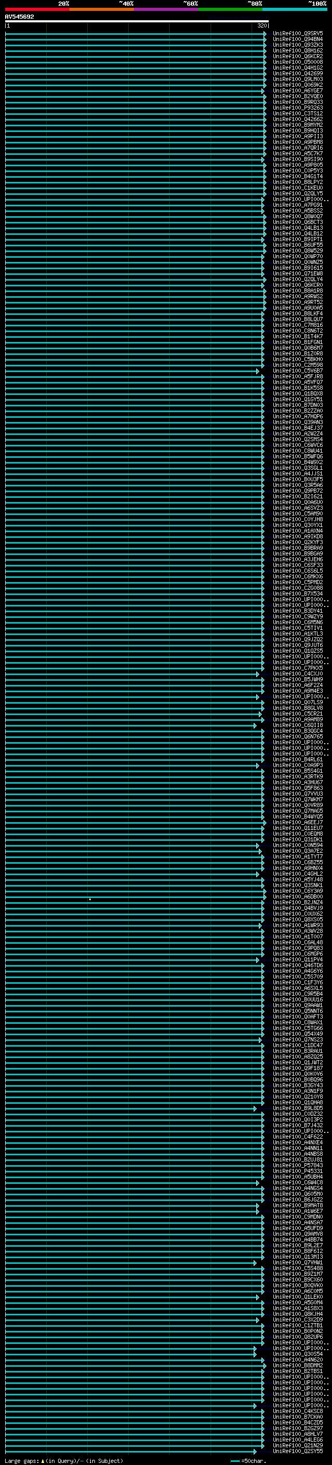Screen dimensions: 332x1465
Task: Select hit UniRef100_O50008
Action: click(298, 62)
